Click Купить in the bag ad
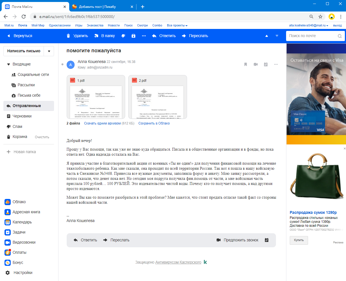The image size is (346, 281). coord(299,240)
